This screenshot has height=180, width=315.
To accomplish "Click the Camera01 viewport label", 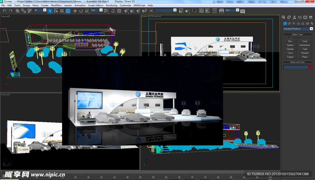I will pos(6,95).
